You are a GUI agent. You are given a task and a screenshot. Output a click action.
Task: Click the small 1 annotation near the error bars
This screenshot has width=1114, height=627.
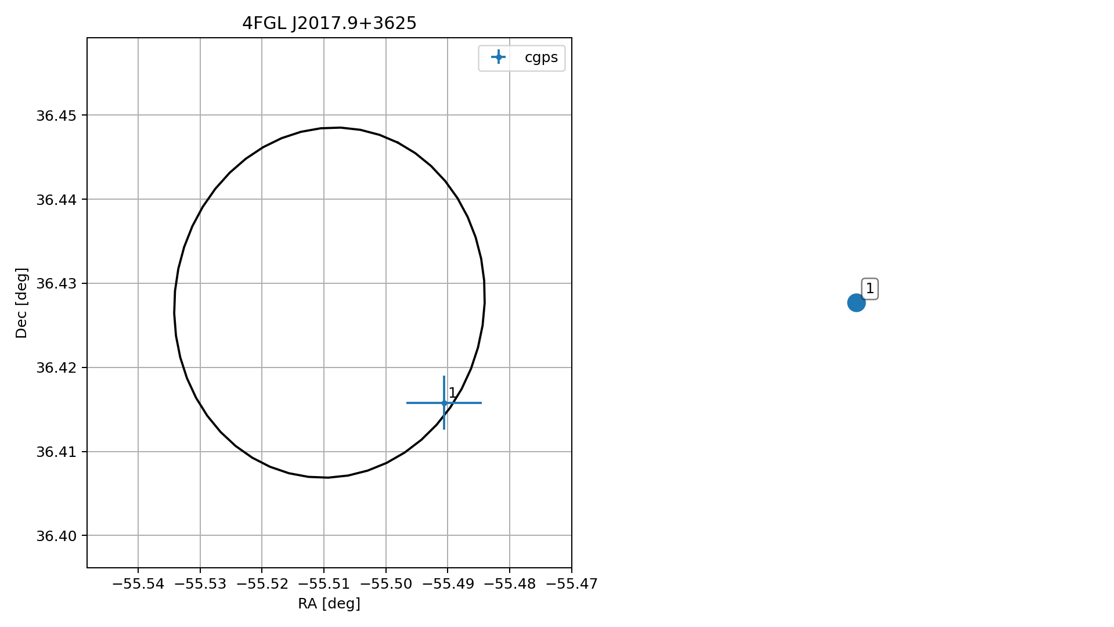(452, 393)
